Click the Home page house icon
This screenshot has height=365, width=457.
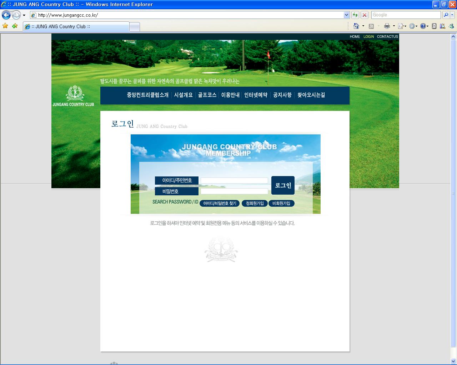click(356, 26)
